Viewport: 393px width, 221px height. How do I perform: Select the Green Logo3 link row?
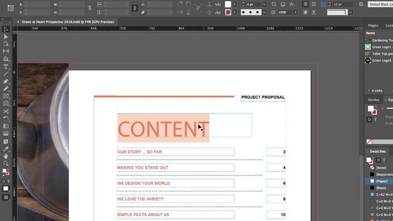[x=379, y=60]
